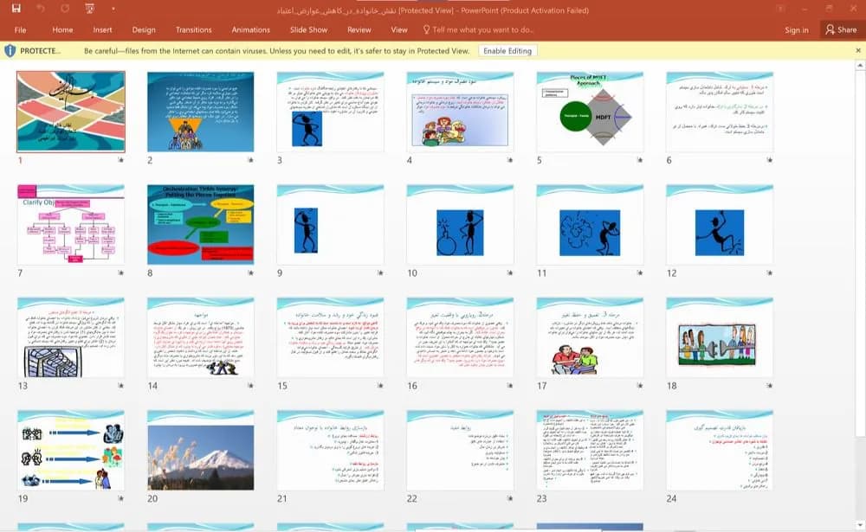Open the Review tab
The width and height of the screenshot is (866, 532).
click(x=359, y=29)
